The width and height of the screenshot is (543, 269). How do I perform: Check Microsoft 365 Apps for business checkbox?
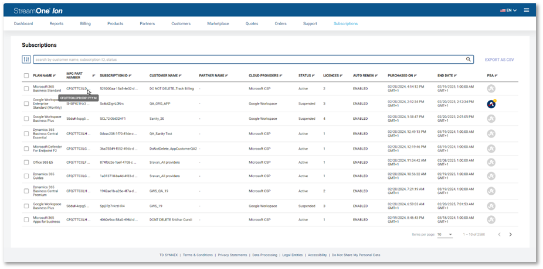[26, 220]
